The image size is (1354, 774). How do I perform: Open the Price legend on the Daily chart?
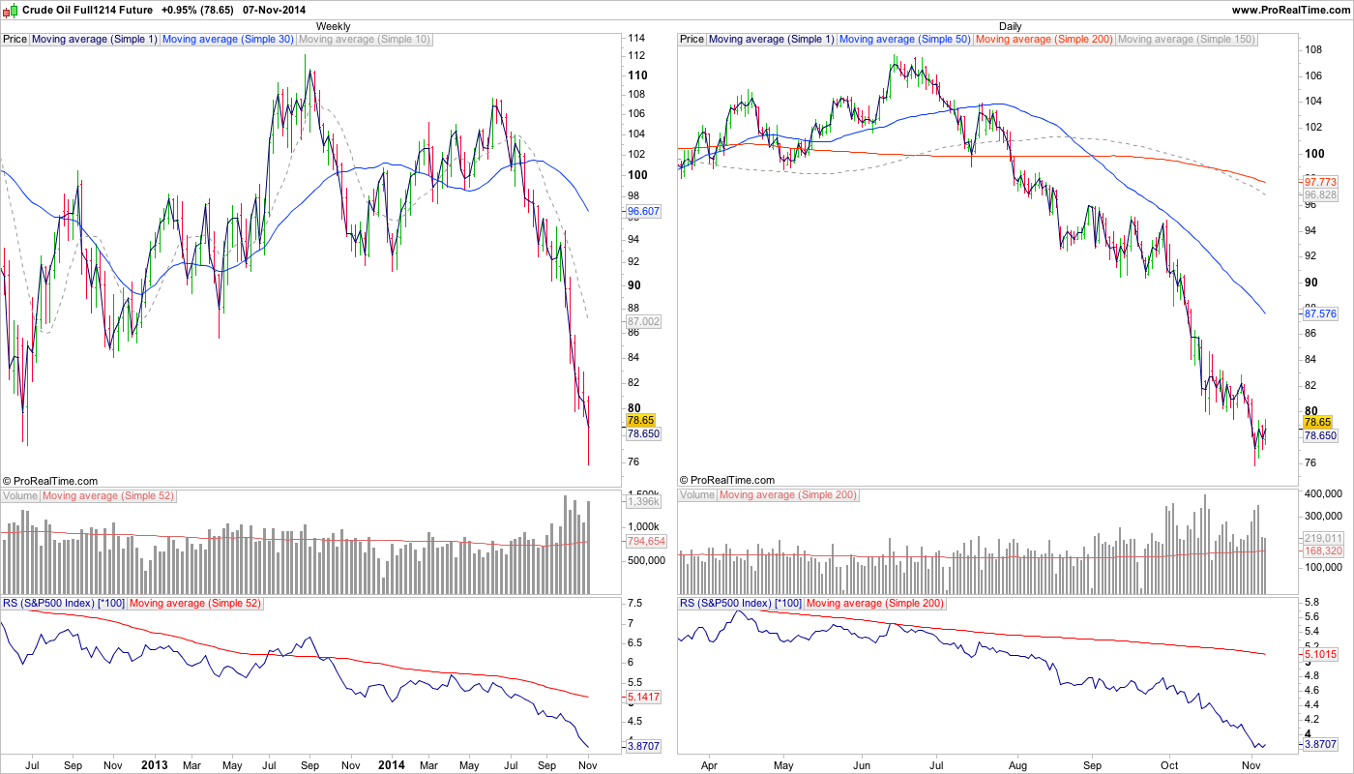[692, 40]
